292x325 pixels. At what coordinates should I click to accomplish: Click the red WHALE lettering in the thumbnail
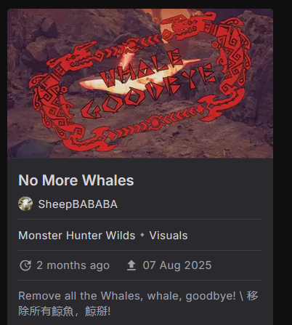142,68
